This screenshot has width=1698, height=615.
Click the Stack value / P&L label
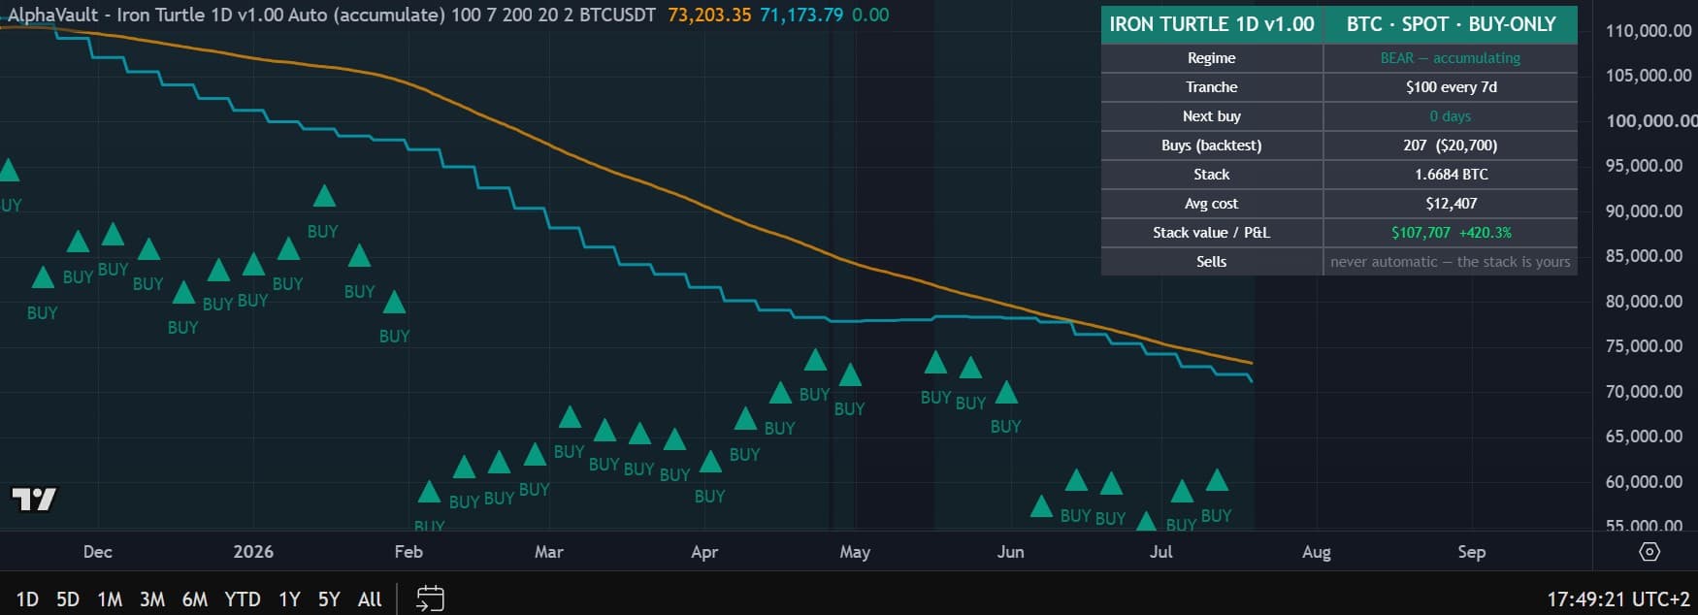(1212, 233)
